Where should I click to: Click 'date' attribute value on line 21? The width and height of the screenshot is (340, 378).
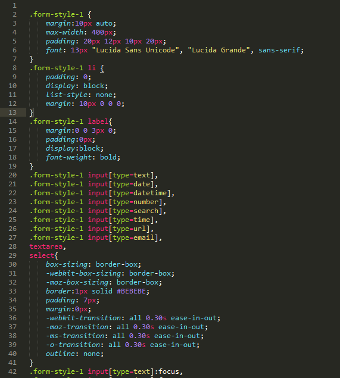pos(142,184)
